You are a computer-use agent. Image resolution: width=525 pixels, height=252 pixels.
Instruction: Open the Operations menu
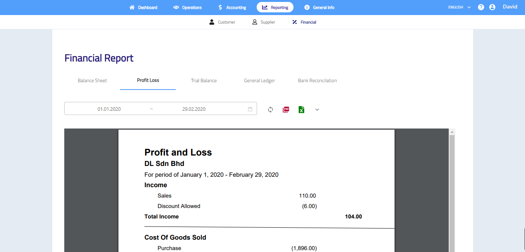[187, 7]
